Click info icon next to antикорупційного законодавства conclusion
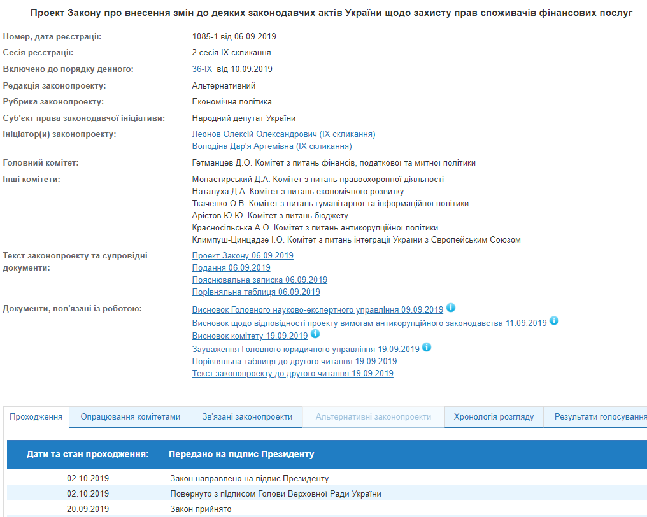The height and width of the screenshot is (517, 647). [554, 320]
